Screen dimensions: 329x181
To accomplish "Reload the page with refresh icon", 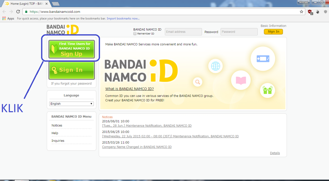I will (18, 12).
